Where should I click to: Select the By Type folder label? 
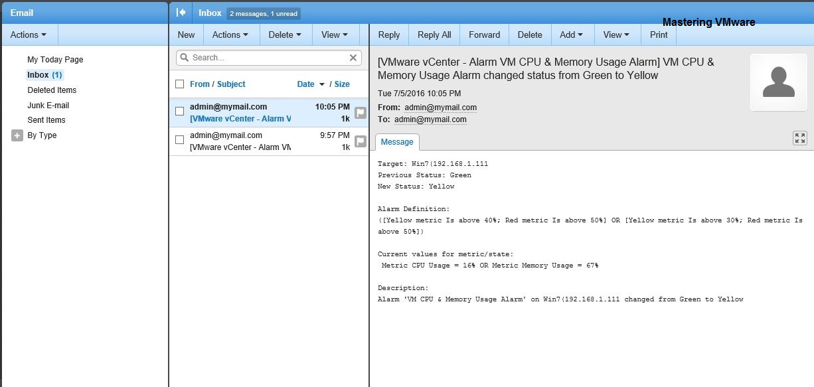(42, 135)
